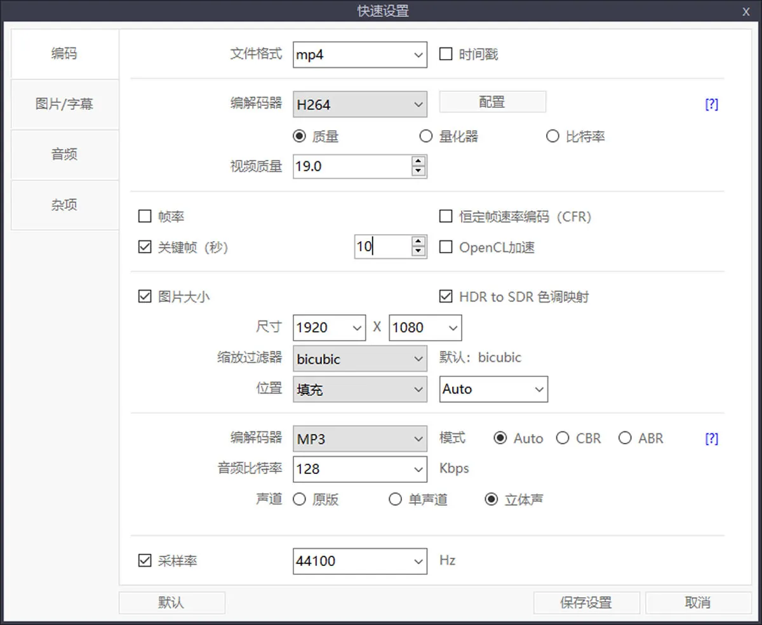Select the 比特率 radio button
The image size is (762, 625).
553,136
